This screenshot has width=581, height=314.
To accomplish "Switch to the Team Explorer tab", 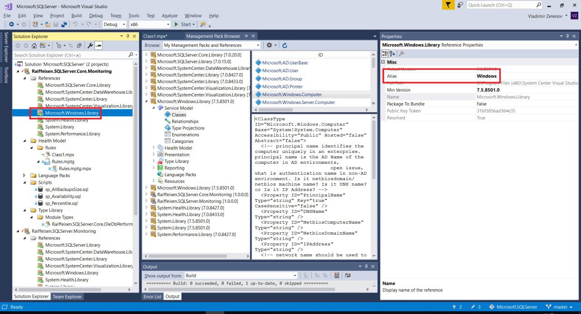I will point(67,297).
